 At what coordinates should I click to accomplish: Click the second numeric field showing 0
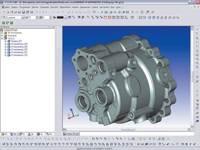[x=46, y=18]
